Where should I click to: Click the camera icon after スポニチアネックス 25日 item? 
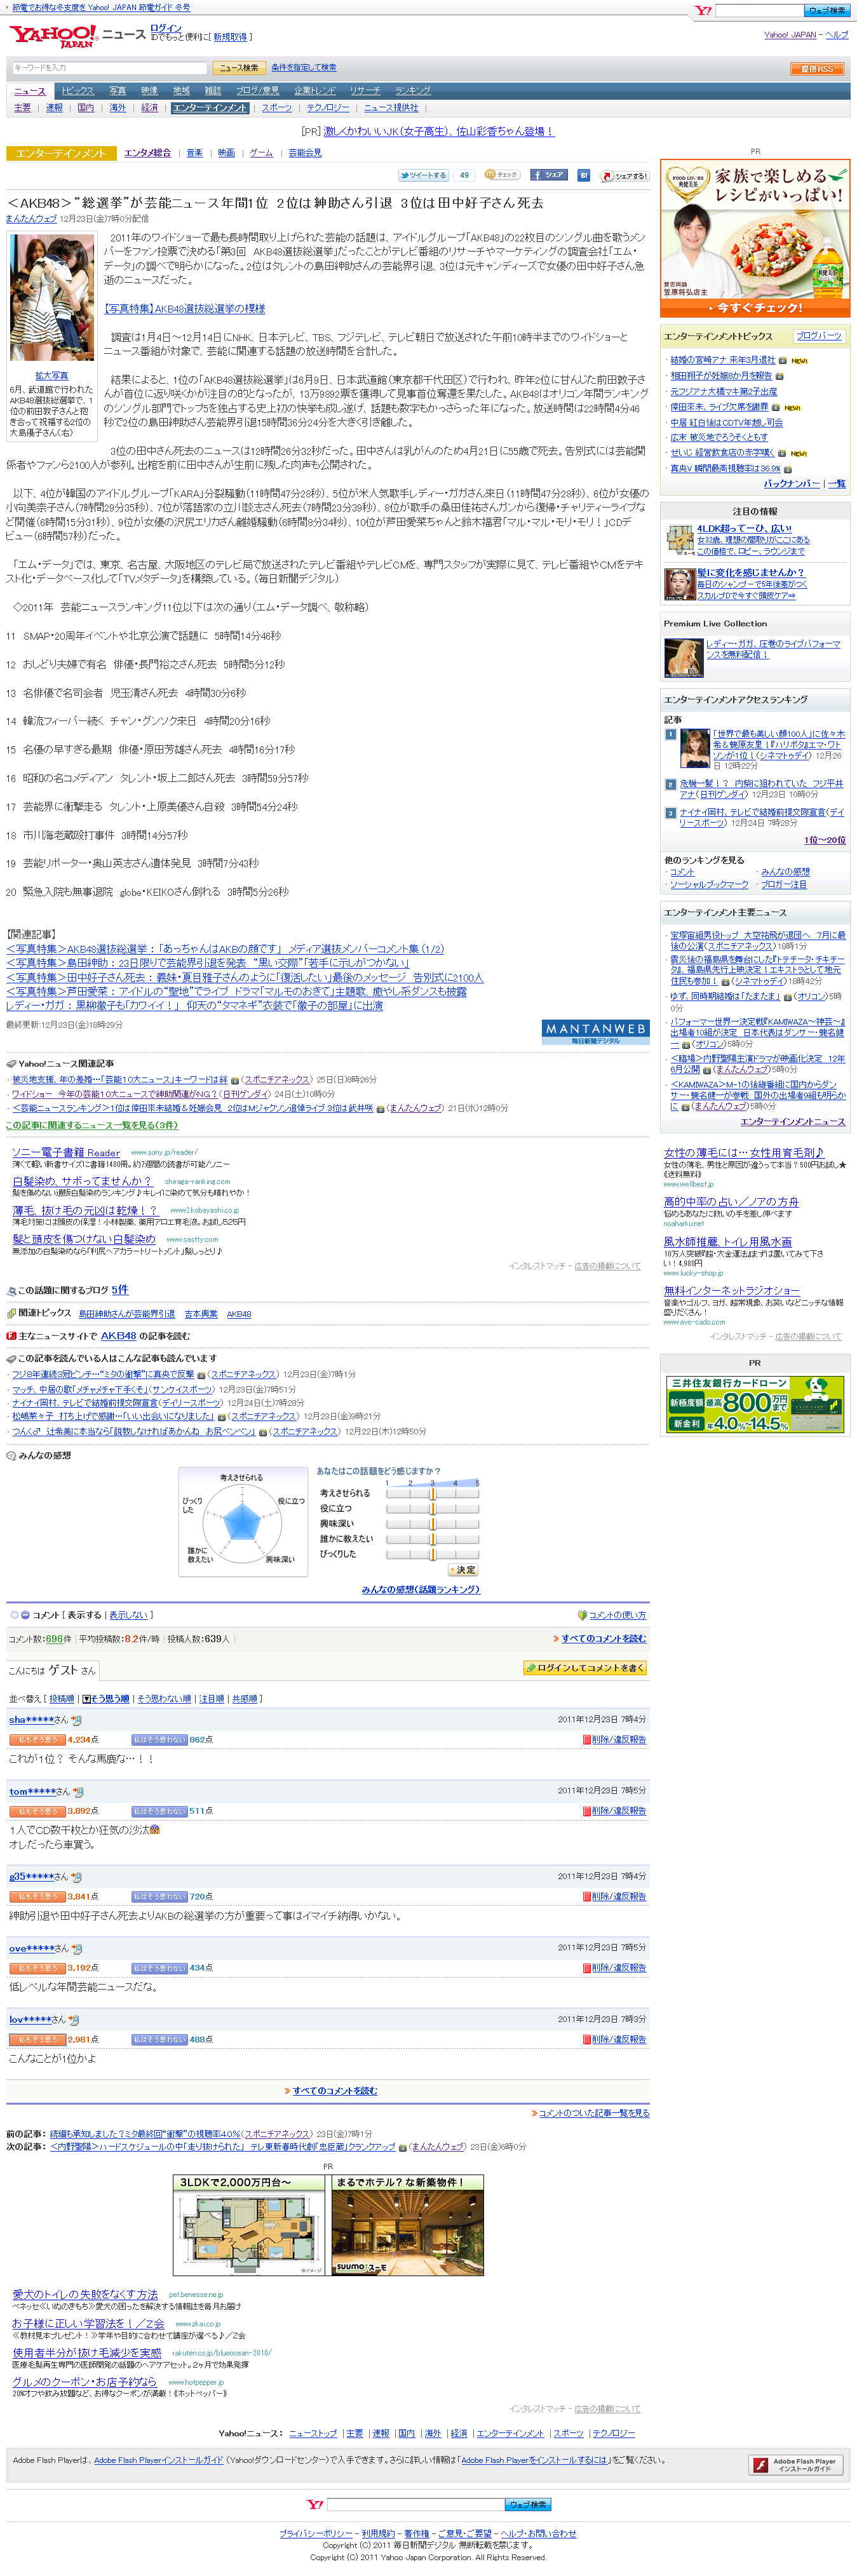(235, 1080)
